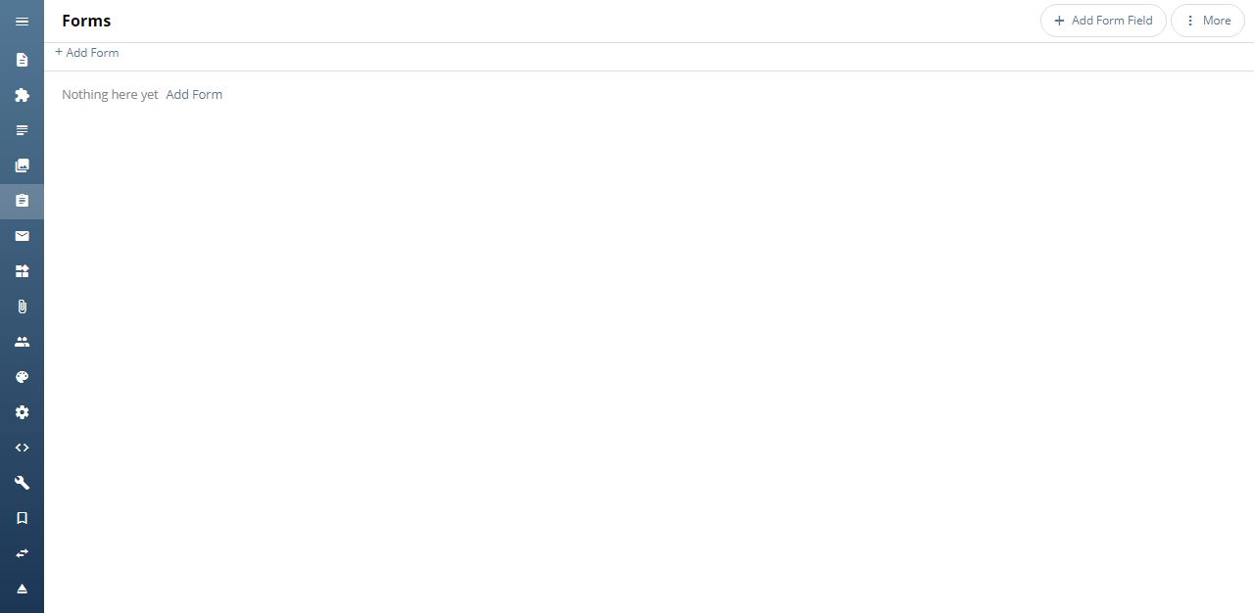The height and width of the screenshot is (613, 1254).
Task: Click Add Form link beside Nothing here yet
Action: tap(194, 95)
